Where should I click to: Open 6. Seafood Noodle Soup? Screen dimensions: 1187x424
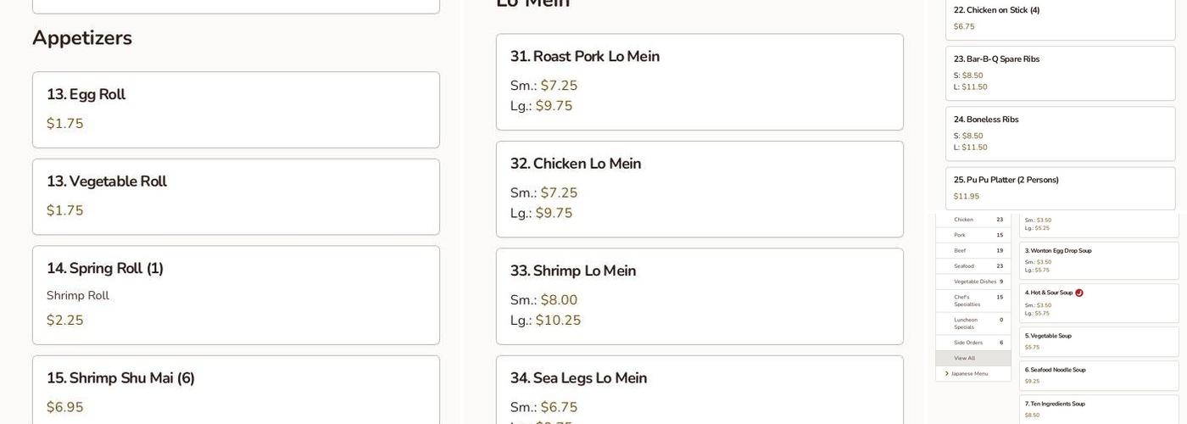[x=1098, y=375]
